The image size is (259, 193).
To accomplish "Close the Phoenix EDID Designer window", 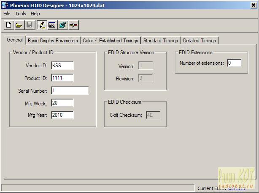I will [254, 6].
